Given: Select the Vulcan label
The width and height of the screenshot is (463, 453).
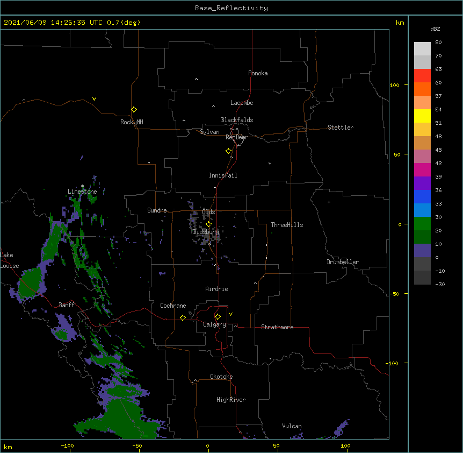Looking at the screenshot, I should pyautogui.click(x=292, y=426).
